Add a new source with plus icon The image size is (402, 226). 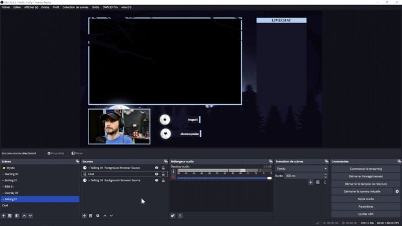coord(84,216)
